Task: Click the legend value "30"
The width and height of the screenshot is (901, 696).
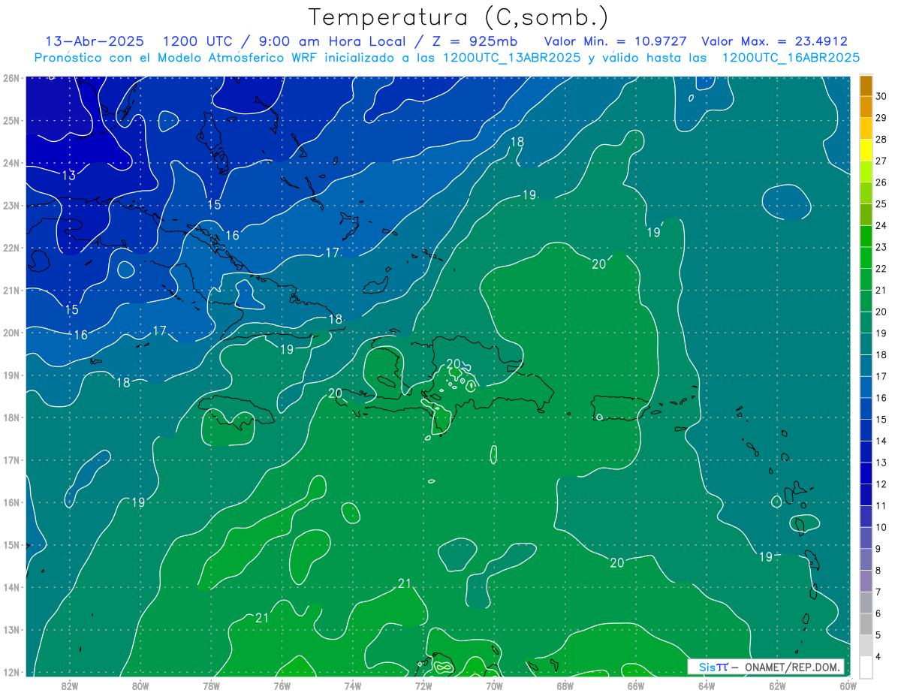Action: 881,96
